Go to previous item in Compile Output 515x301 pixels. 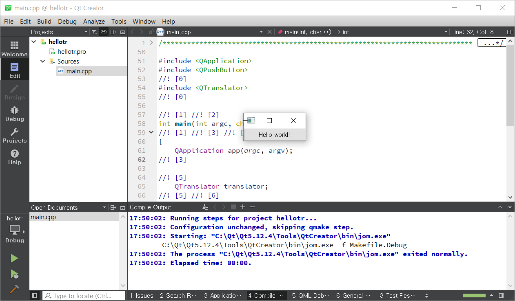[x=215, y=207]
